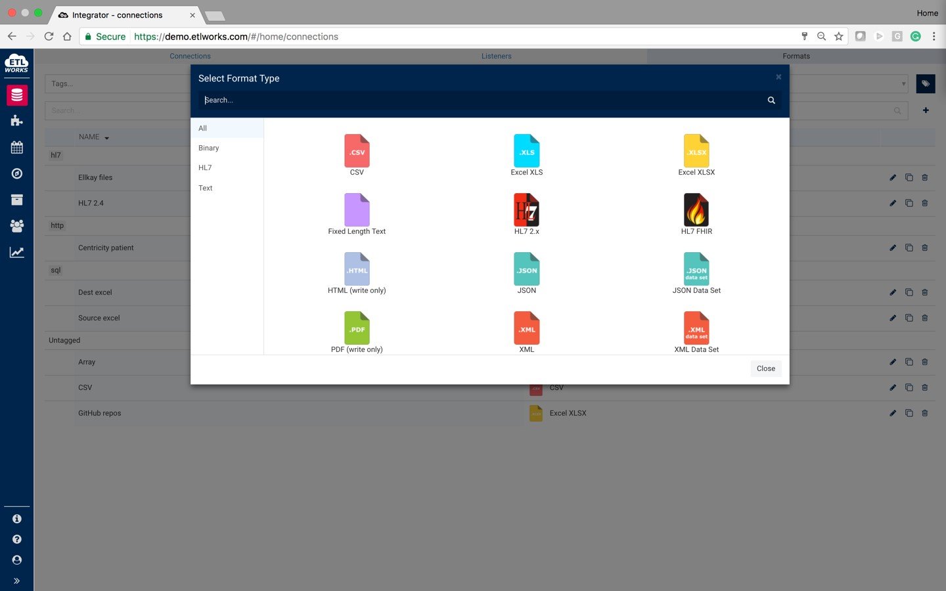Dismiss the dialog with the X icon

[778, 77]
